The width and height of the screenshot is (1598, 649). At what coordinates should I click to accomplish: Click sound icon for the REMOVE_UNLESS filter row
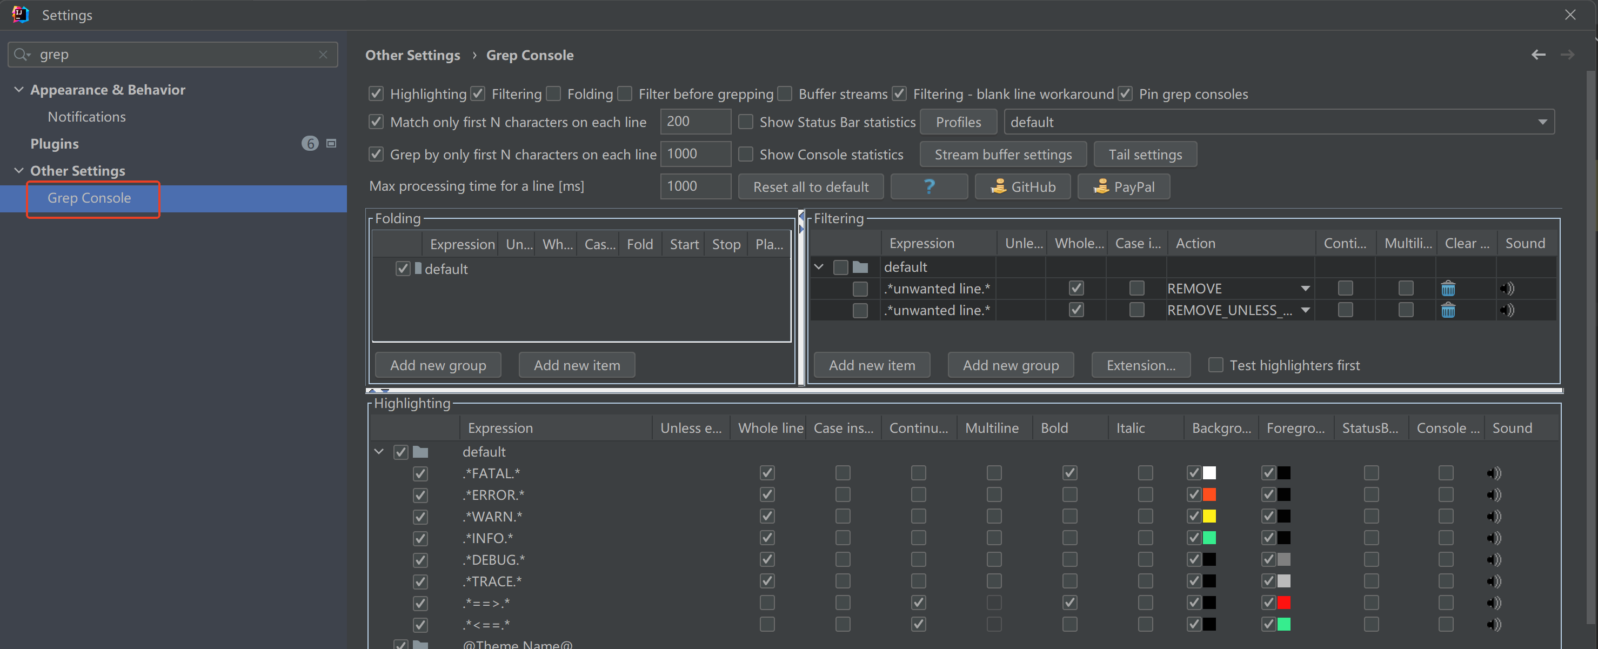1507,310
